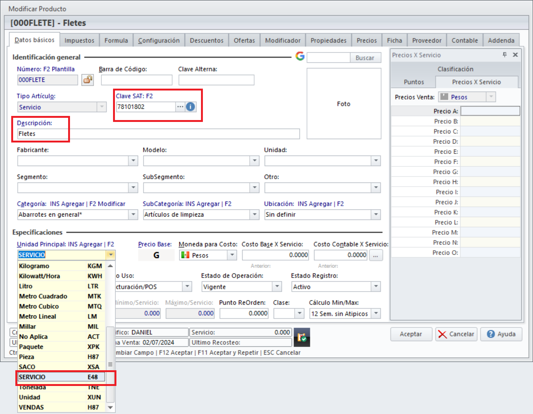Viewport: 533px width, 414px height.
Task: Open the Otro dropdown
Action: (x=376, y=188)
